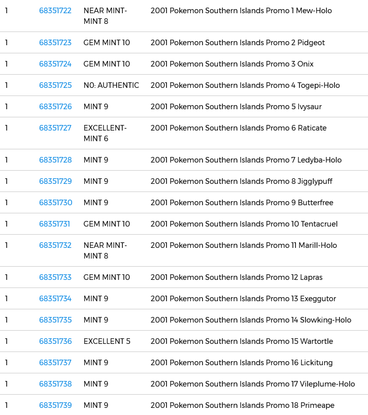Open the Jigglypuff cert 68351729
This screenshot has height=415, width=368.
click(55, 181)
